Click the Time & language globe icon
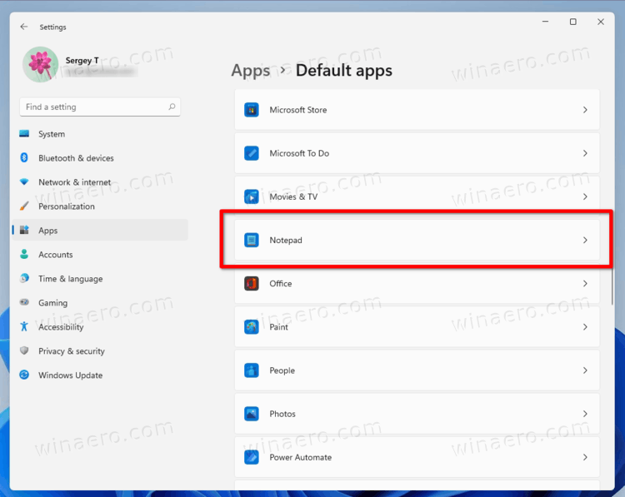 pos(24,278)
